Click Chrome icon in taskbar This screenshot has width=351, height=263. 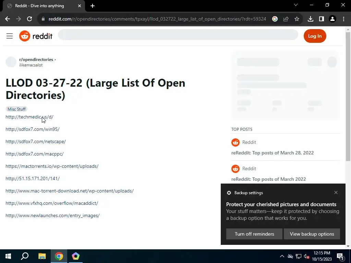59,256
